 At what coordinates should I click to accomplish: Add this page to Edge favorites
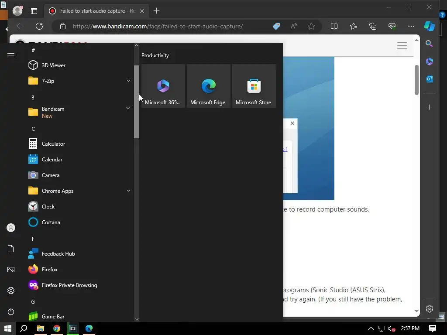pyautogui.click(x=311, y=26)
